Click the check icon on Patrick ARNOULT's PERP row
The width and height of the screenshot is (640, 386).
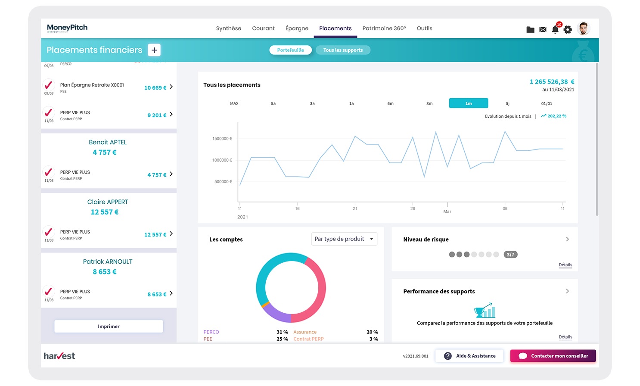point(49,292)
